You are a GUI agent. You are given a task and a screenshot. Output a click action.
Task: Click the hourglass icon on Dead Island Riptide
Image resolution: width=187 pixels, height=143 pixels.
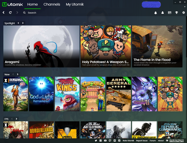click(6, 125)
